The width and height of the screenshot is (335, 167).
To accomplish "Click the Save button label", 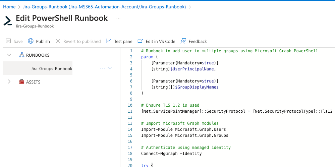I will point(18,42).
